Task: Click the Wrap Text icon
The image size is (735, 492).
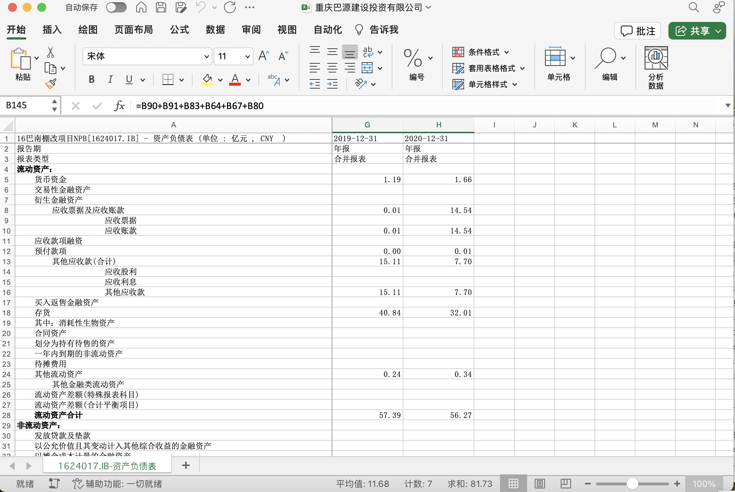Action: [x=368, y=52]
